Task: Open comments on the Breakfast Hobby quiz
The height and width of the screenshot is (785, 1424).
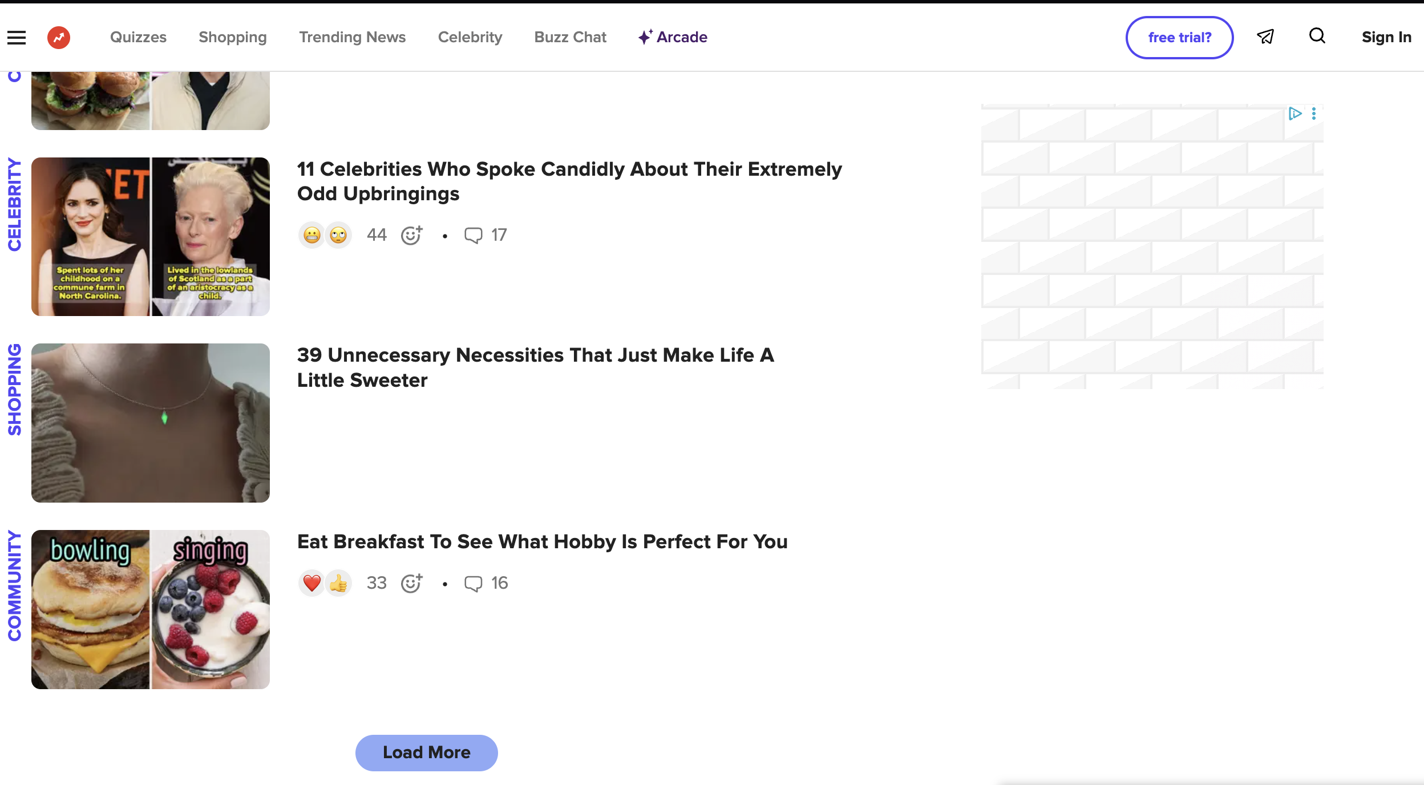Action: [486, 583]
